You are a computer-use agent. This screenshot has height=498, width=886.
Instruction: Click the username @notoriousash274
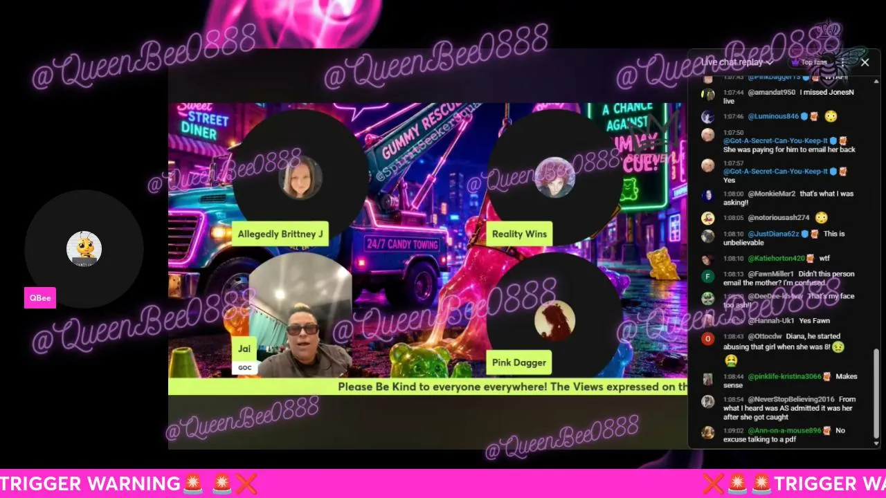click(x=779, y=218)
